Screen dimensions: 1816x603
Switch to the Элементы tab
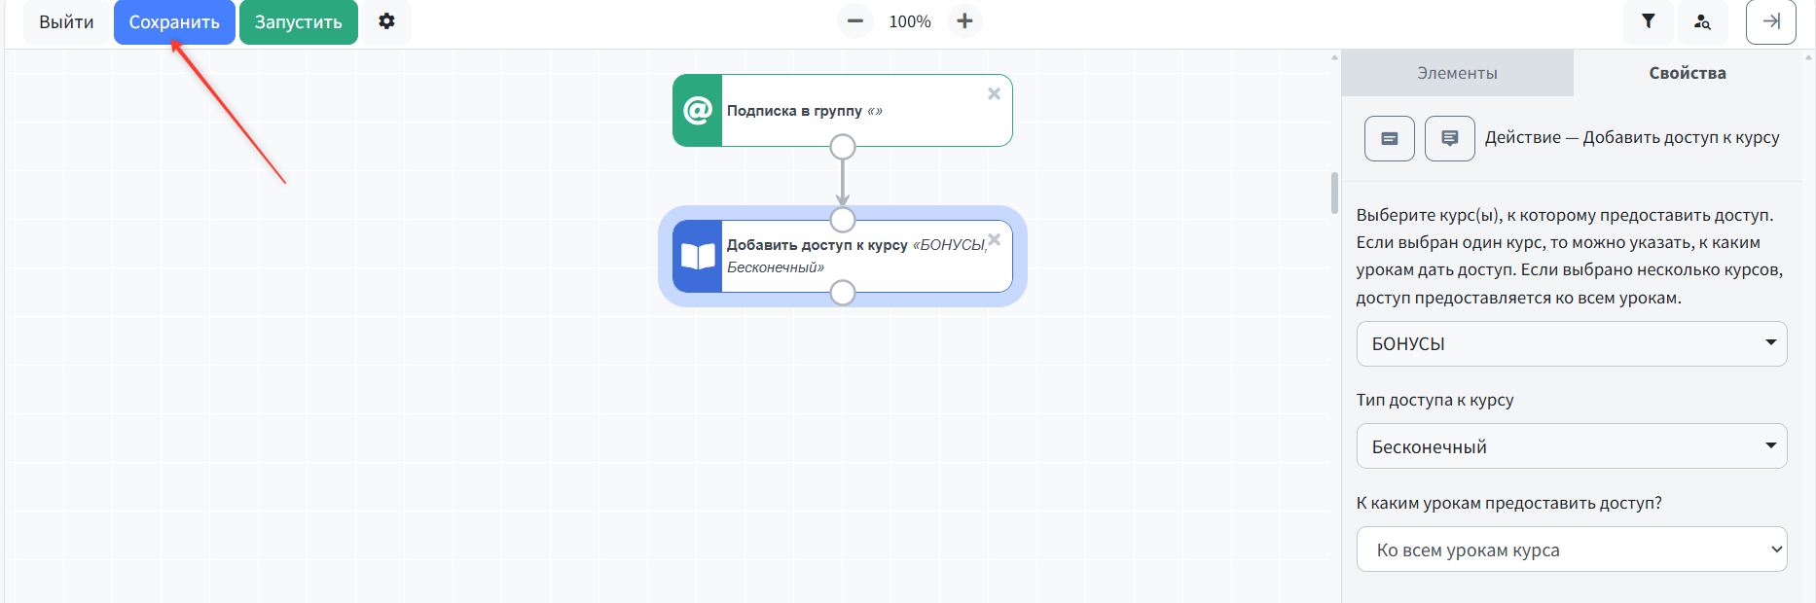click(x=1457, y=73)
